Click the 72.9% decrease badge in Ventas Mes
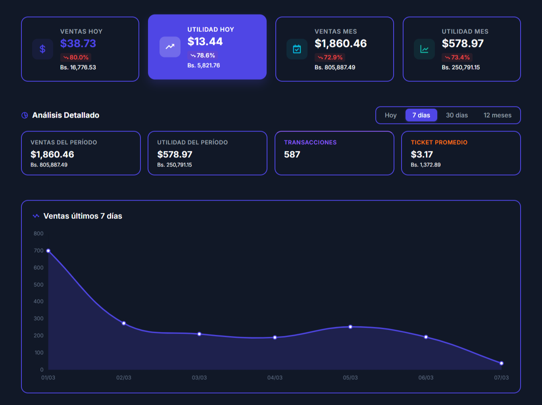This screenshot has height=405, width=542. tap(330, 58)
